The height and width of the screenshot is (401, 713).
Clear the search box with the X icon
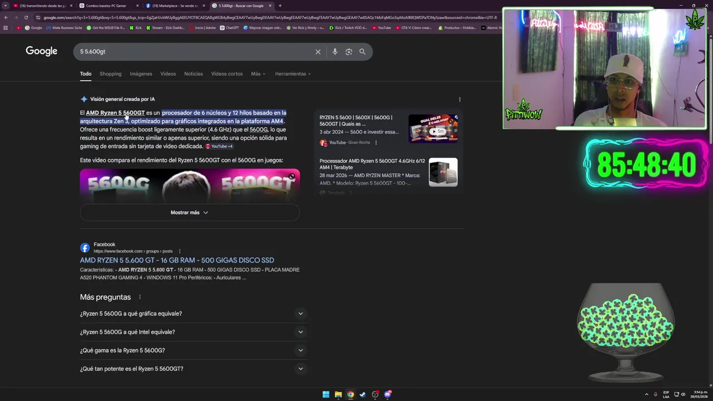click(318, 52)
